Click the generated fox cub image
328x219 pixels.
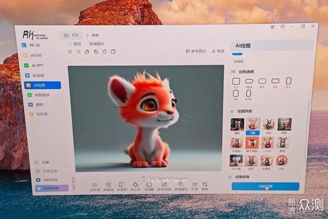[146, 118]
